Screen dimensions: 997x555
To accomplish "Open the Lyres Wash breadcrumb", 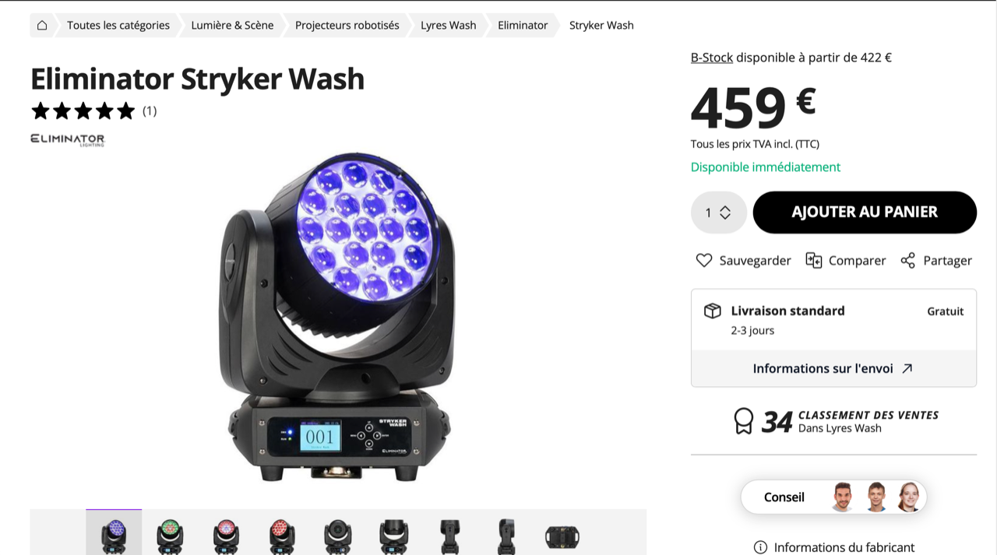I will tap(449, 25).
